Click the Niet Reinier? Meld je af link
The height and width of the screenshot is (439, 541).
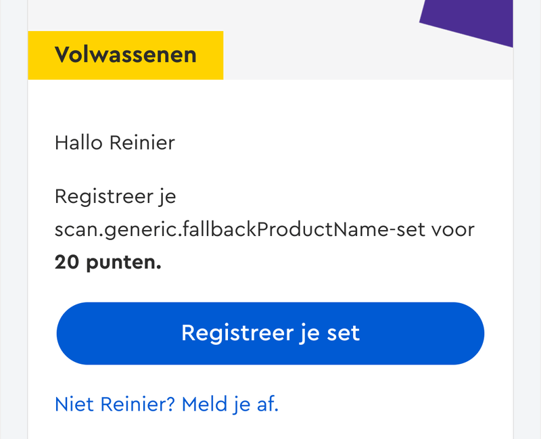click(x=166, y=405)
